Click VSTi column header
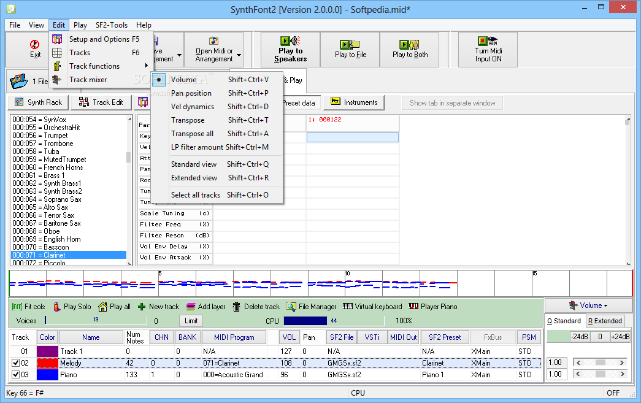The width and height of the screenshot is (641, 403). (372, 337)
